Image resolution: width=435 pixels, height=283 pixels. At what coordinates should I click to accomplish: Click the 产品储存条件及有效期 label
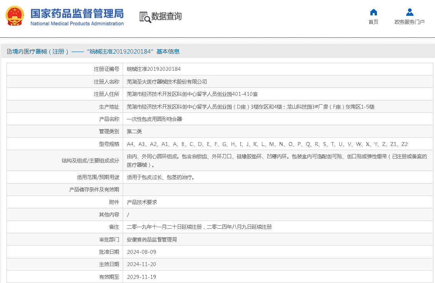[x=94, y=190]
